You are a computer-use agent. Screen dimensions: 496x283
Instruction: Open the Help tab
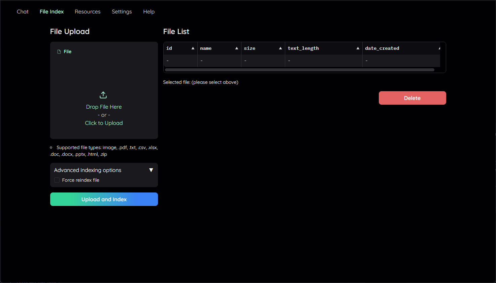pos(149,12)
